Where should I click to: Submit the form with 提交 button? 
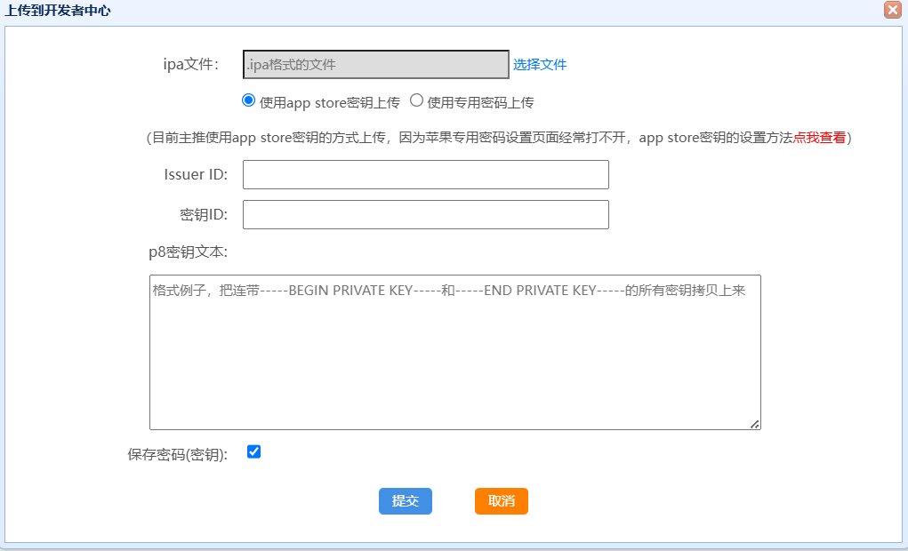(406, 501)
